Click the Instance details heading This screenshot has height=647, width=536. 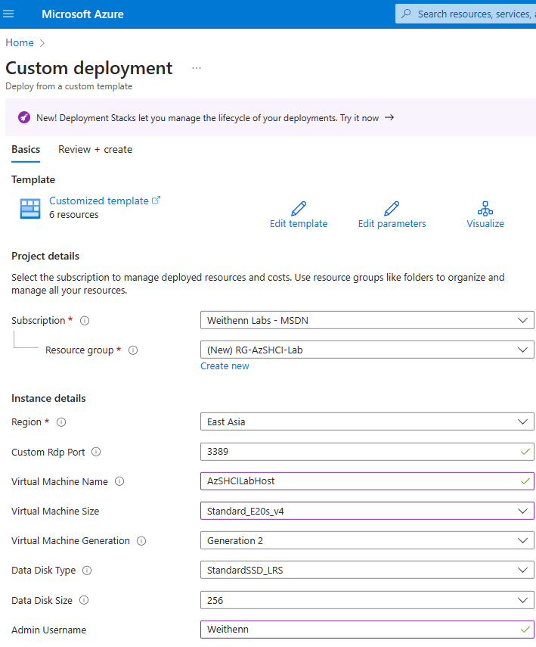click(x=48, y=398)
